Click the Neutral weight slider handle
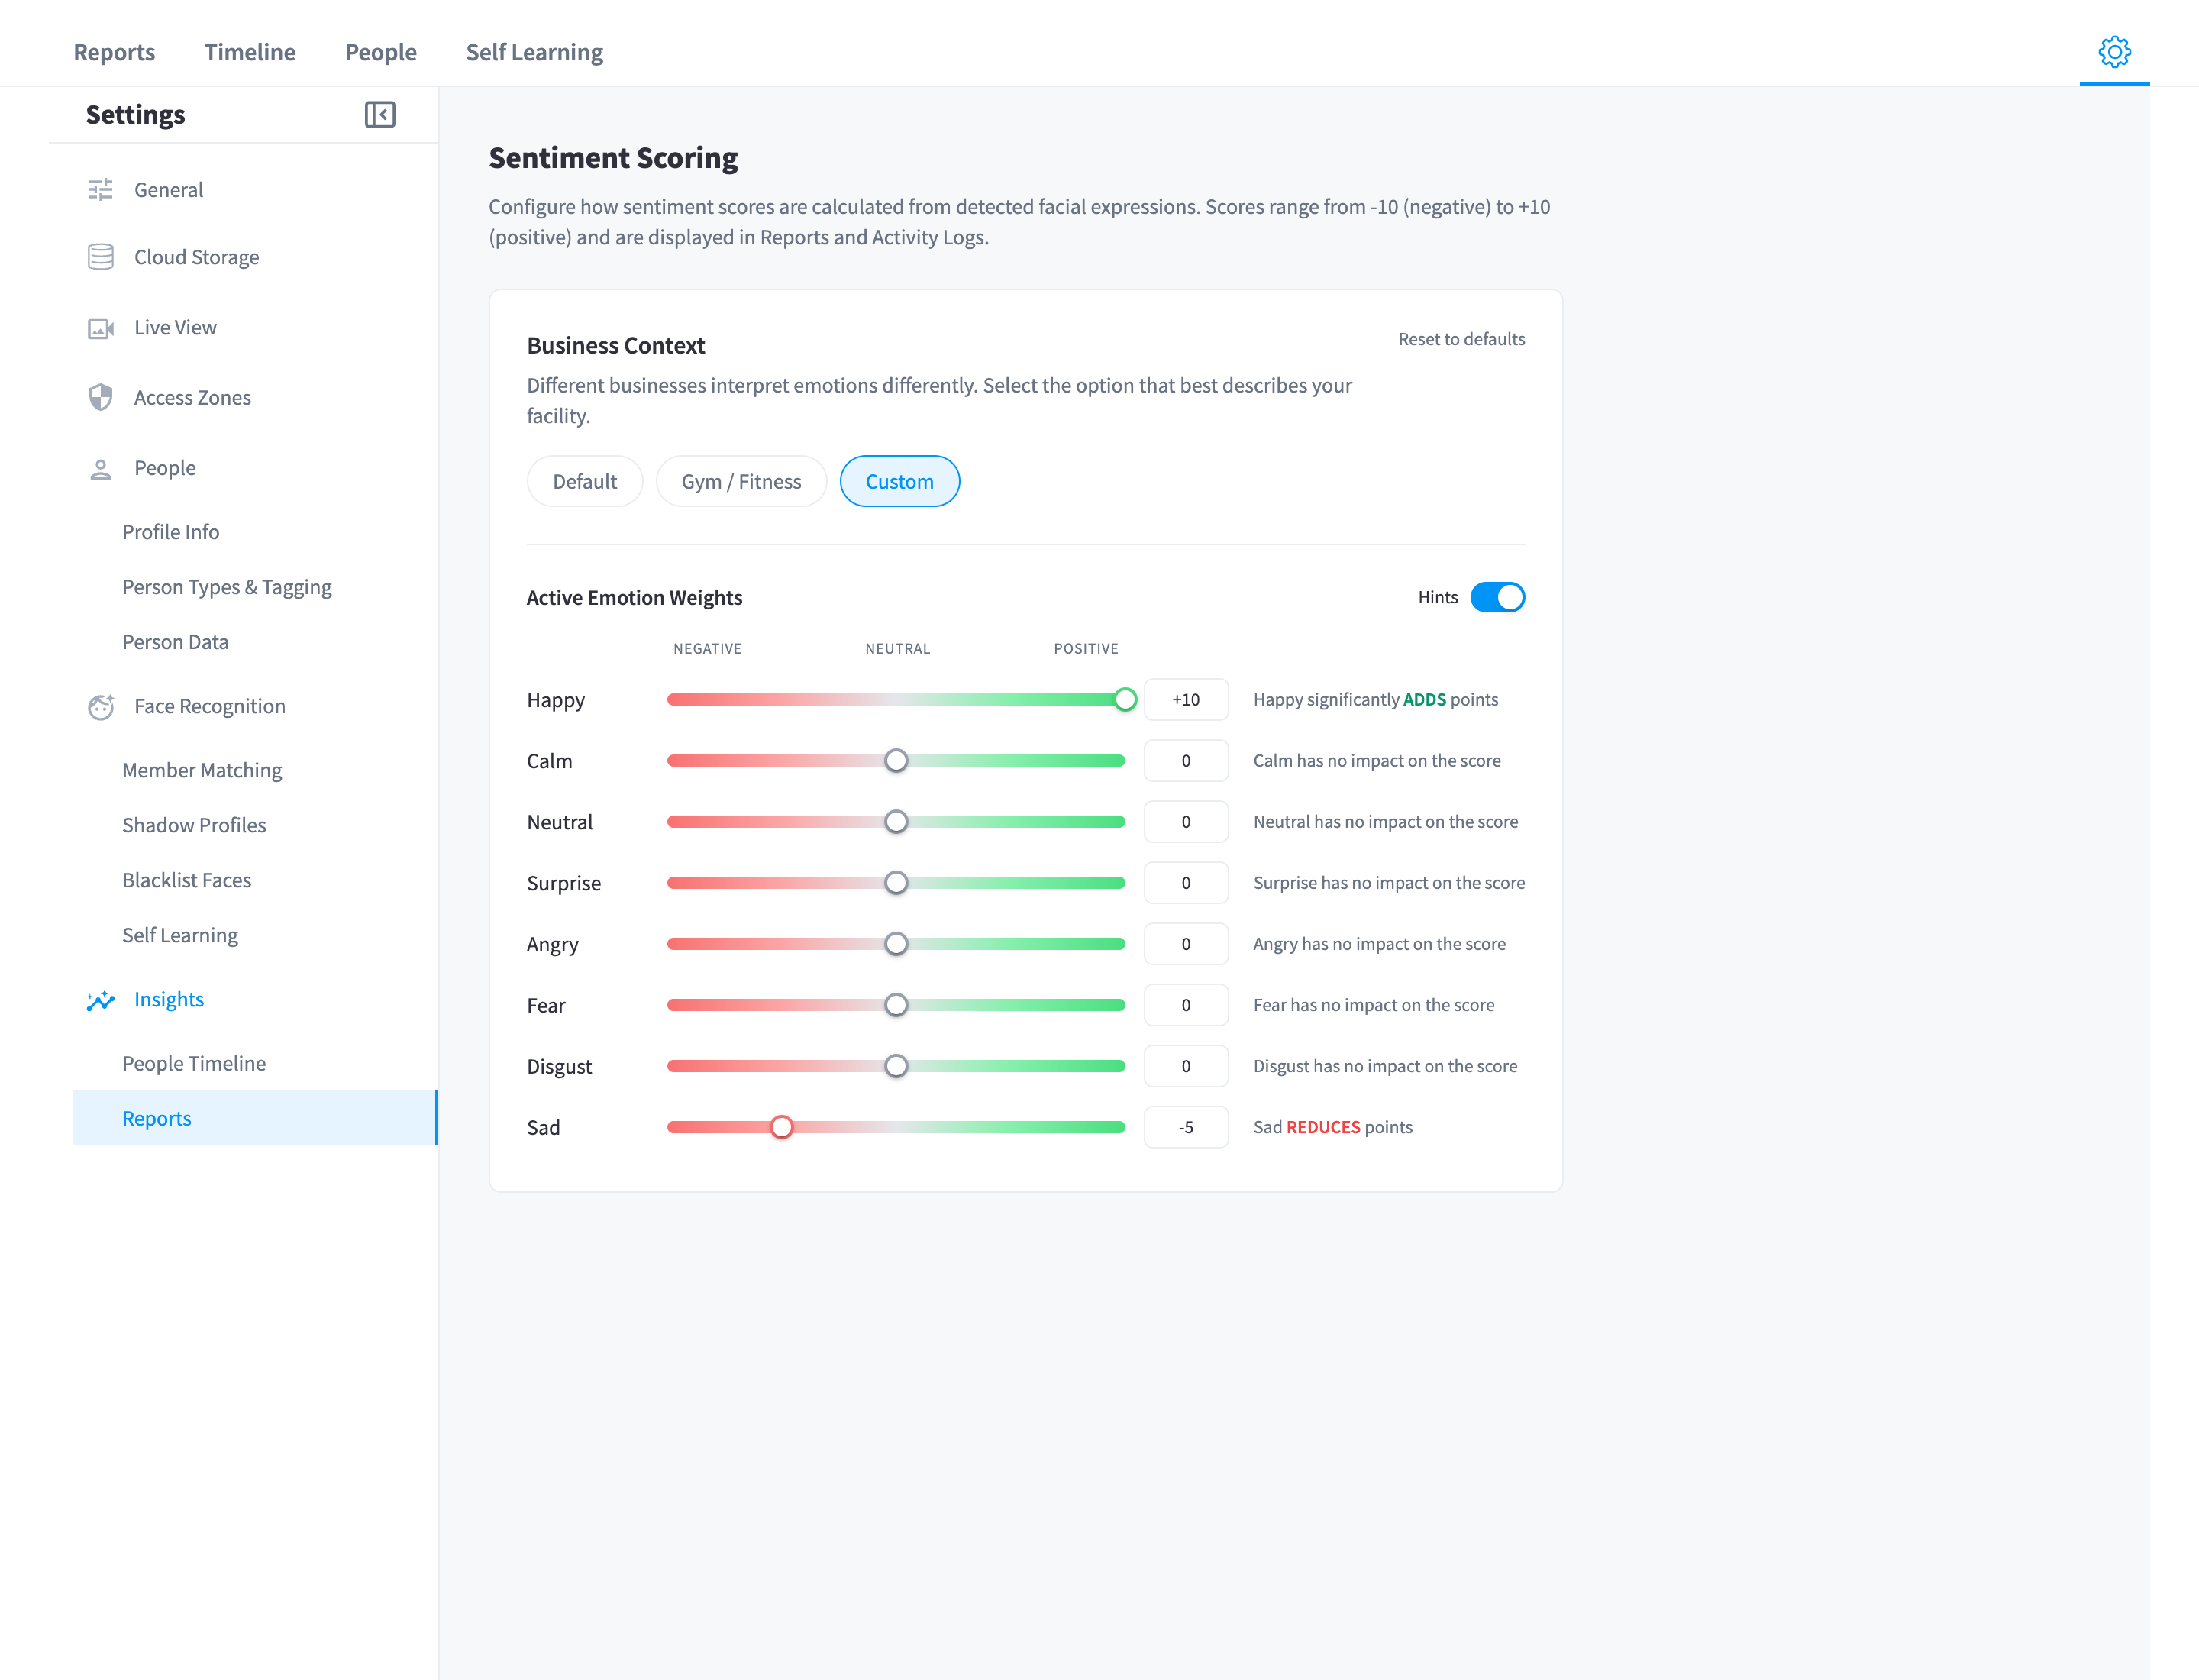Viewport: 2199px width, 1680px height. pos(896,822)
